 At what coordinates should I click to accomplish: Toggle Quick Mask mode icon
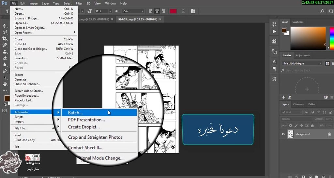[5, 110]
